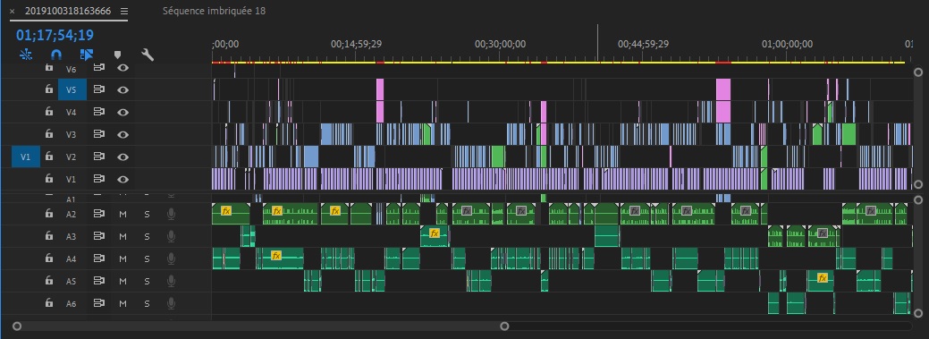929x339 pixels.
Task: Mute audio track A4
Action: [122, 259]
